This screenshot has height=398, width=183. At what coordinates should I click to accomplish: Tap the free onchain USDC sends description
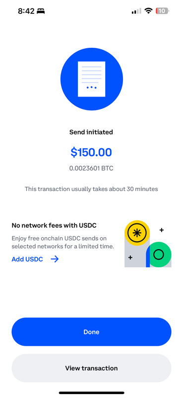pyautogui.click(x=63, y=242)
